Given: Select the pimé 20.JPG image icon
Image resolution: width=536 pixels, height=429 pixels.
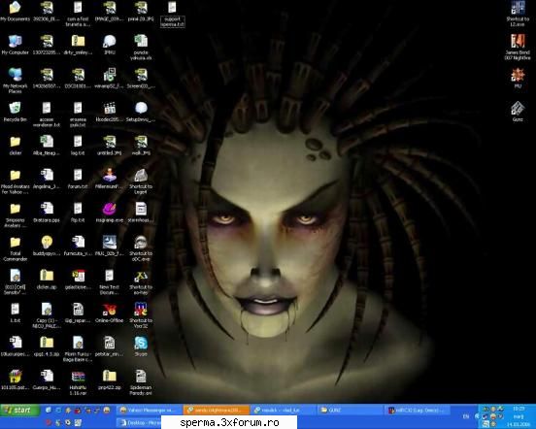Looking at the screenshot, I should tap(141, 12).
